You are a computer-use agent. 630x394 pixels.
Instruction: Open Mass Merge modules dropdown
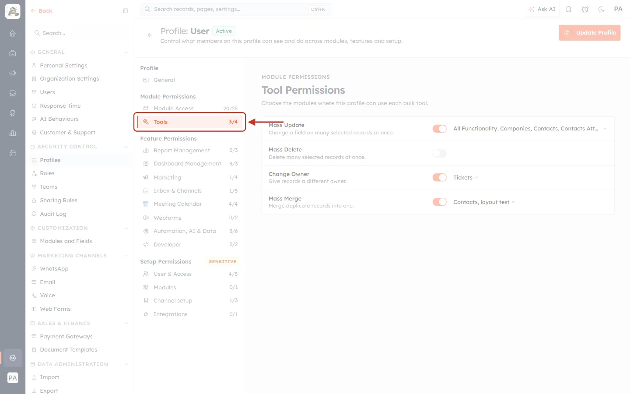[484, 202]
